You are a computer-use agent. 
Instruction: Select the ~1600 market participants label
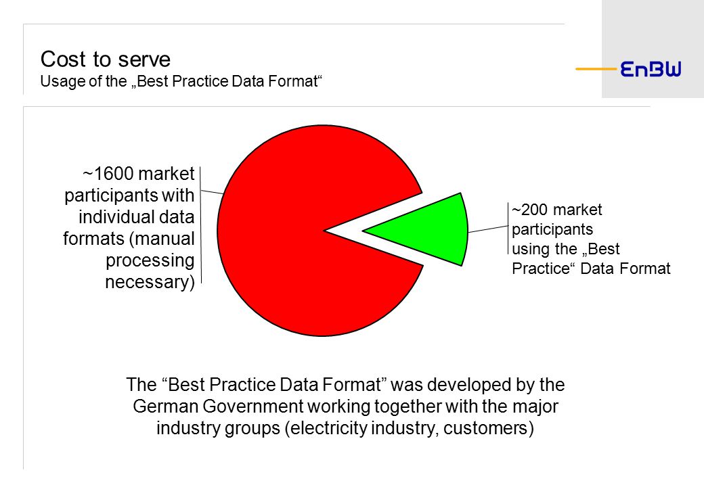coord(129,227)
